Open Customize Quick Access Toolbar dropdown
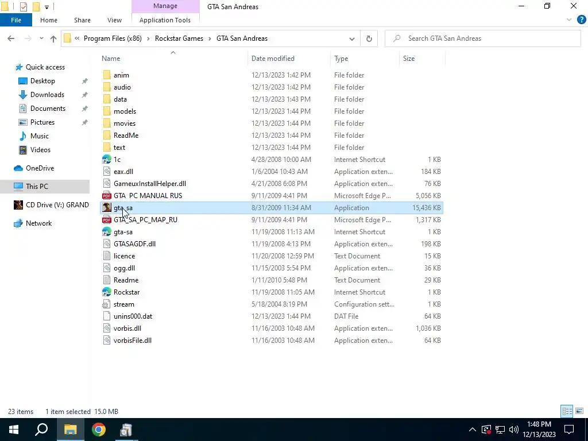Screen dimensions: 588x441 tap(47, 7)
